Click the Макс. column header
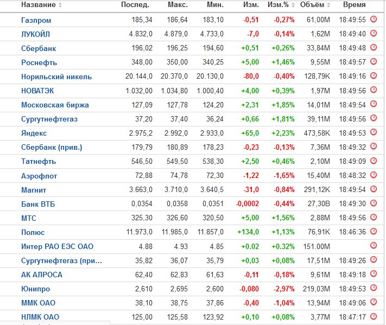The width and height of the screenshot is (386, 325). (x=178, y=5)
